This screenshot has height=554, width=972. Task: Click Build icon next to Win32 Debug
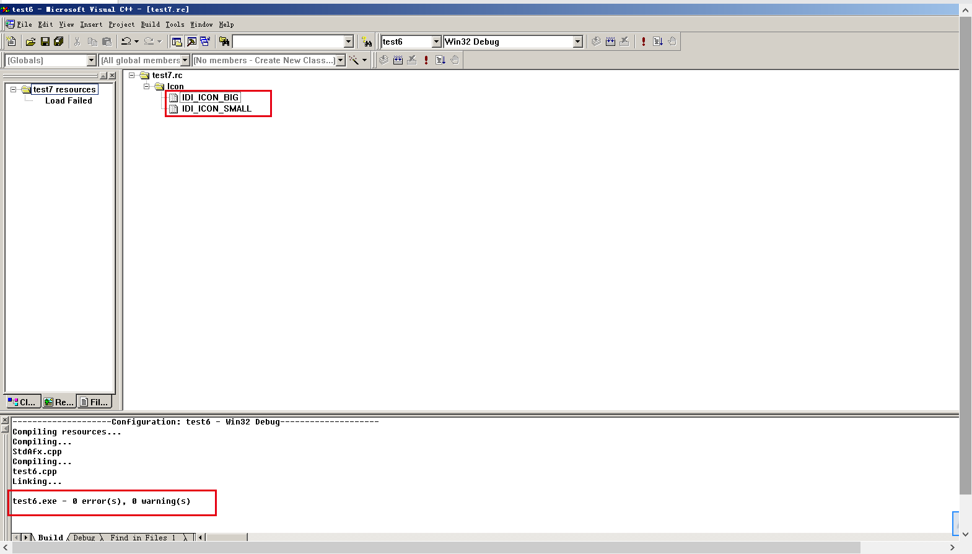[x=610, y=42]
